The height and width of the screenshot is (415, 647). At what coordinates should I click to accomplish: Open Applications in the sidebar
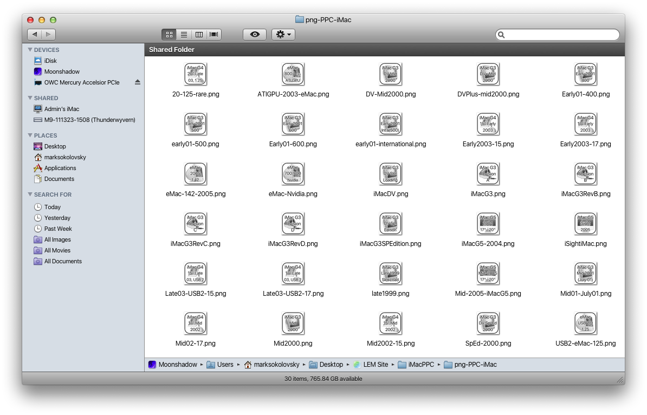(x=60, y=168)
